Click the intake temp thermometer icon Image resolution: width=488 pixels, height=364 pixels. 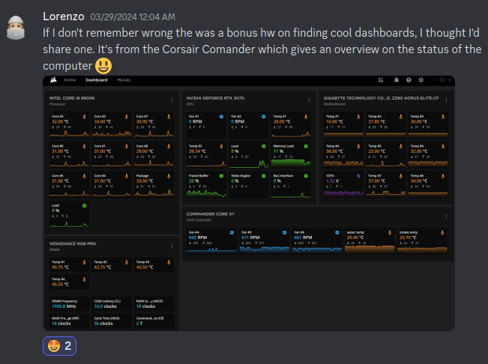[x=442, y=233]
